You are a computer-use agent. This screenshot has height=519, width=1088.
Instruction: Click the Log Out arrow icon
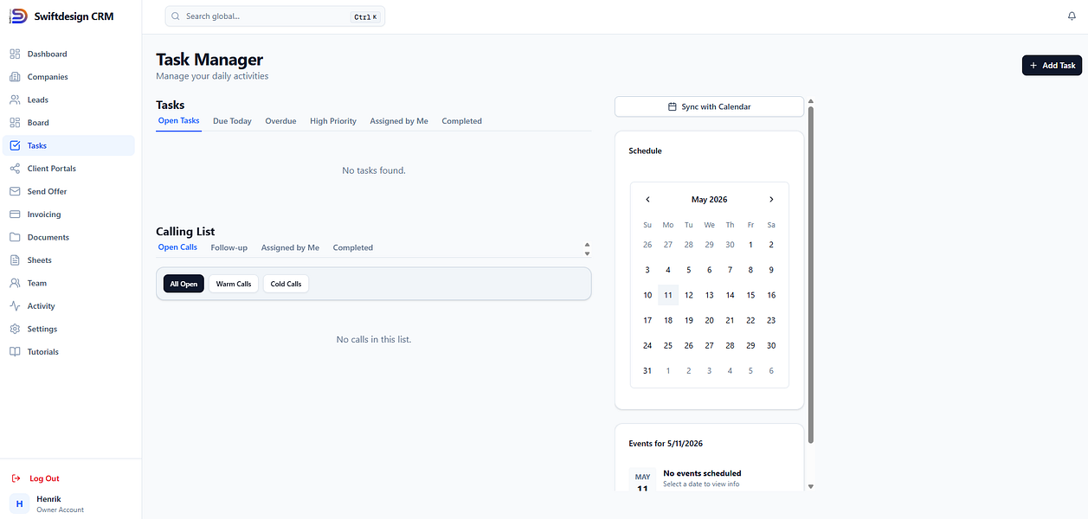pyautogui.click(x=16, y=478)
